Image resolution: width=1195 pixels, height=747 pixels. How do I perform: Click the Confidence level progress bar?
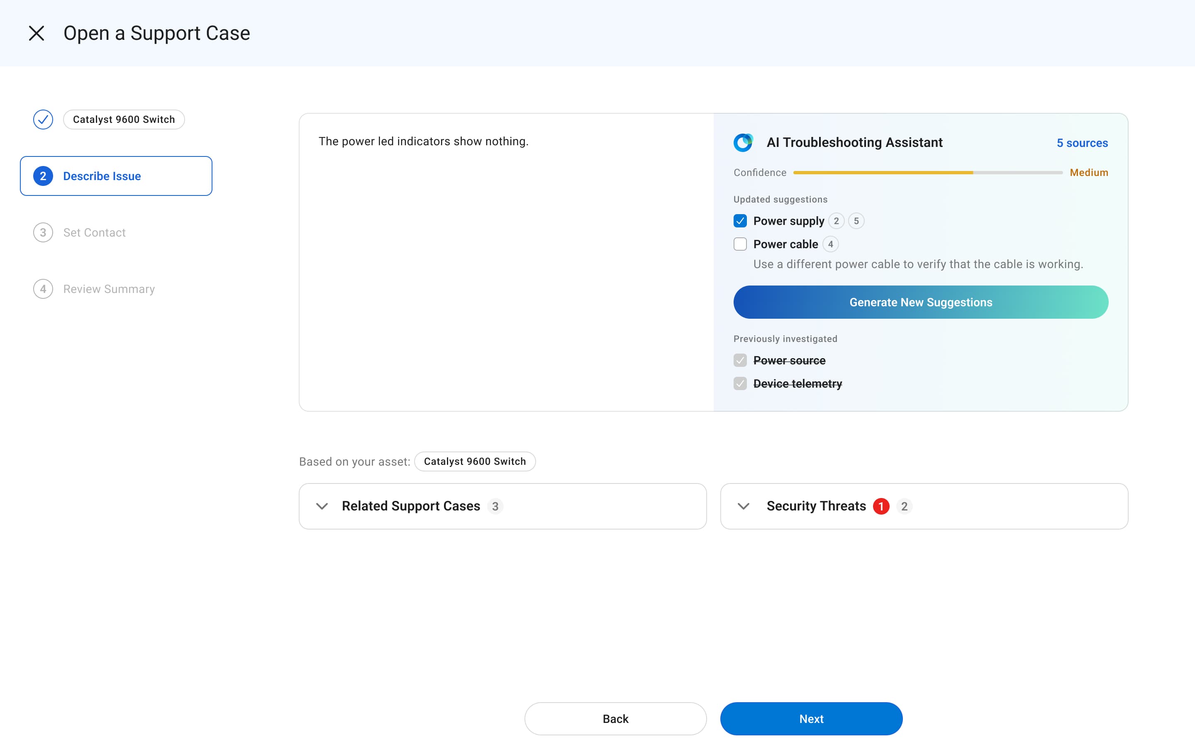pos(927,172)
